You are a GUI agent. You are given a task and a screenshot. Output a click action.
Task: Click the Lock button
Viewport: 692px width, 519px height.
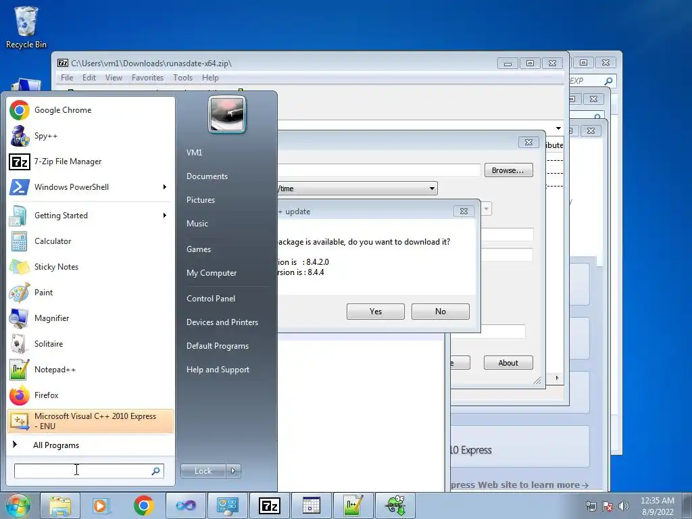[203, 471]
